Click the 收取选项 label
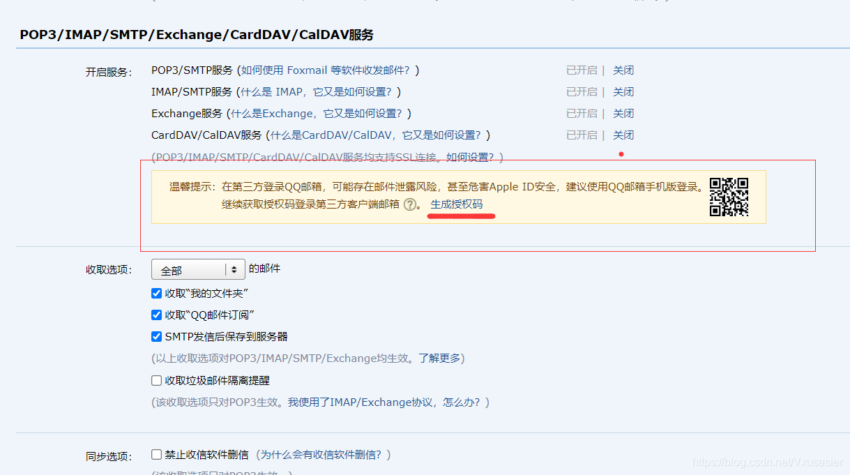The height and width of the screenshot is (475, 850). 108,270
